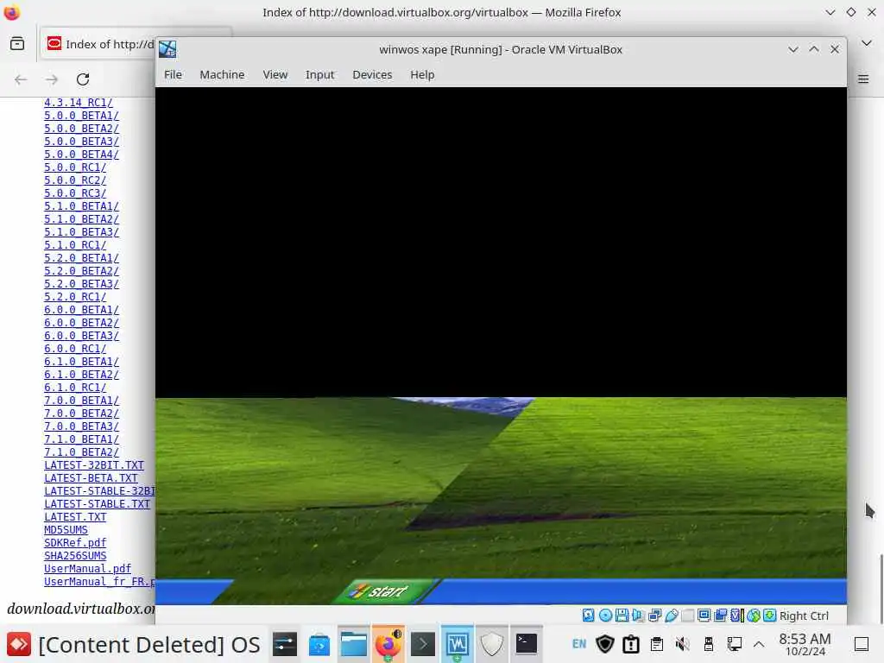This screenshot has width=884, height=663.
Task: Open the Firefox hamburger application menu
Action: pos(863,79)
